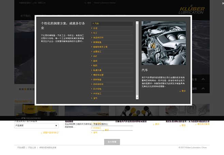Viewport: 224px width, 155px height.
Task: Open 使用条款和隐私政策 footer link
Action: pos(48,148)
